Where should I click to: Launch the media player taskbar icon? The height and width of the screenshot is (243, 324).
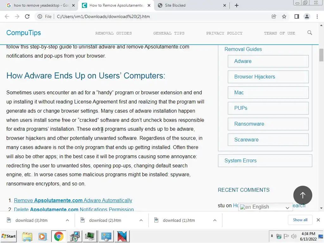43,236
